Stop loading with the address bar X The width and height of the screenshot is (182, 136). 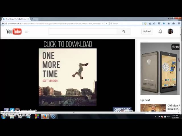click(x=106, y=24)
